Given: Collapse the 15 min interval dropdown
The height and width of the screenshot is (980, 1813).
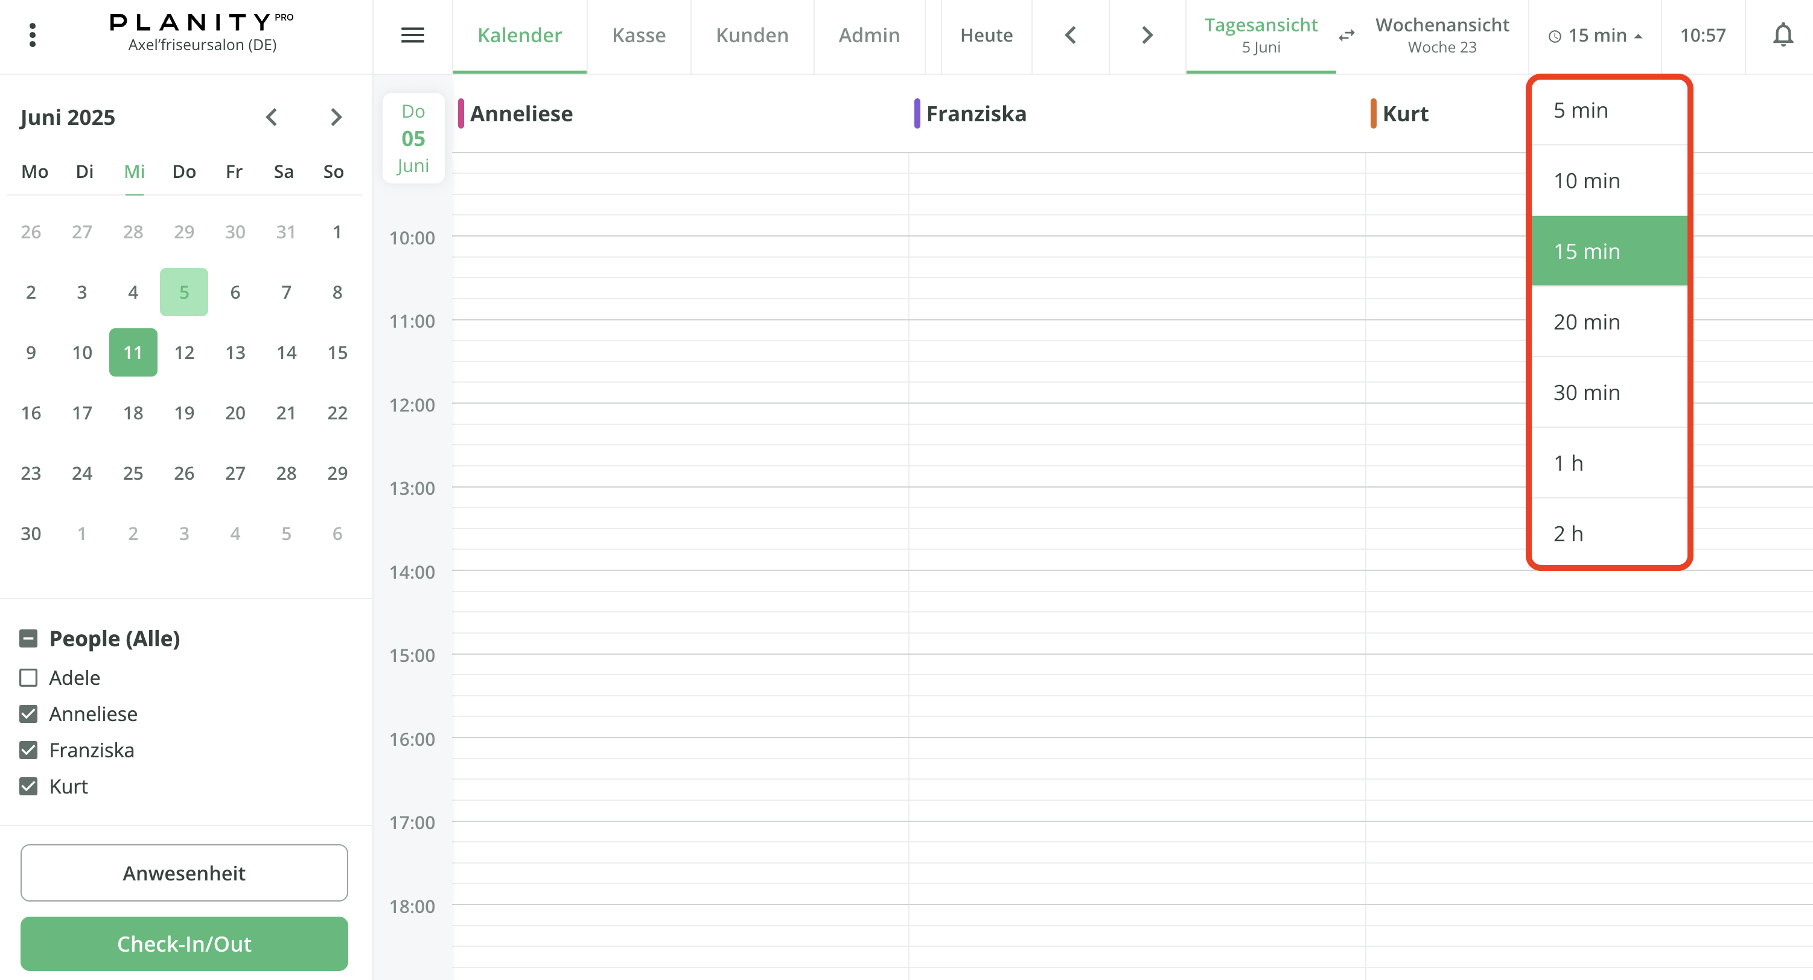Looking at the screenshot, I should point(1595,35).
